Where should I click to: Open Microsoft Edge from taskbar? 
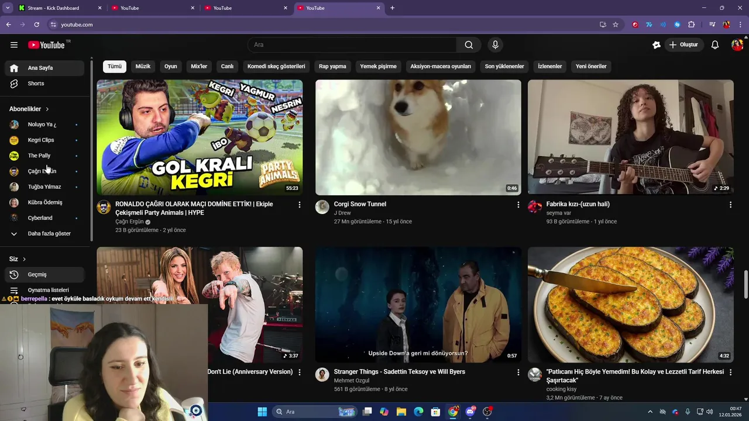point(418,412)
